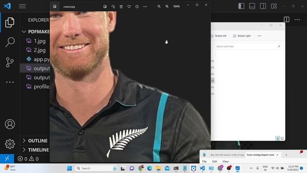Image resolution: width=307 pixels, height=173 pixels.
Task: Open the File menu in Notepad
Action: 204,161
